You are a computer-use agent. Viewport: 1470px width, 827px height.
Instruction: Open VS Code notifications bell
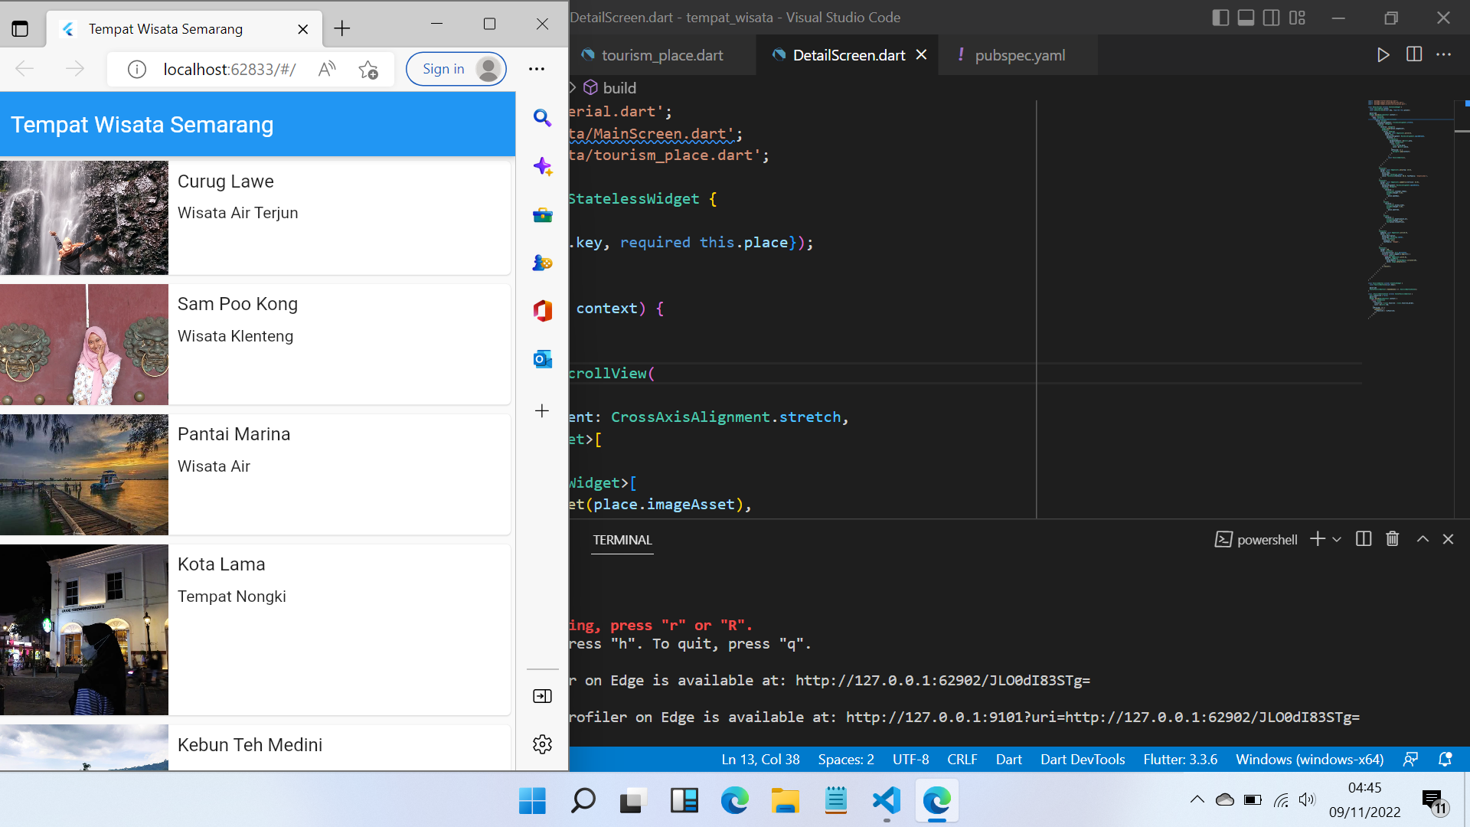coord(1445,760)
